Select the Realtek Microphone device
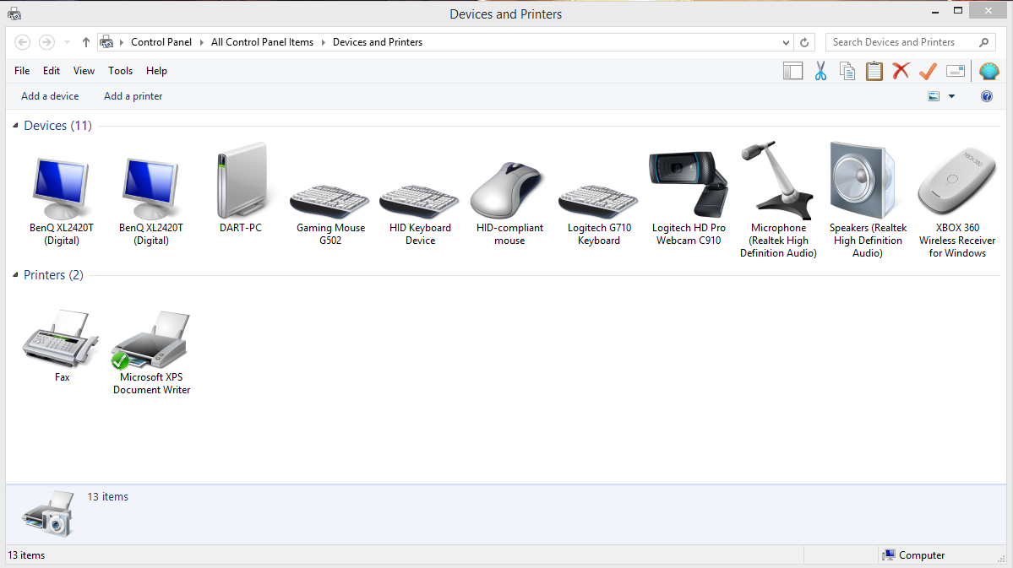1013x568 pixels. click(x=778, y=200)
